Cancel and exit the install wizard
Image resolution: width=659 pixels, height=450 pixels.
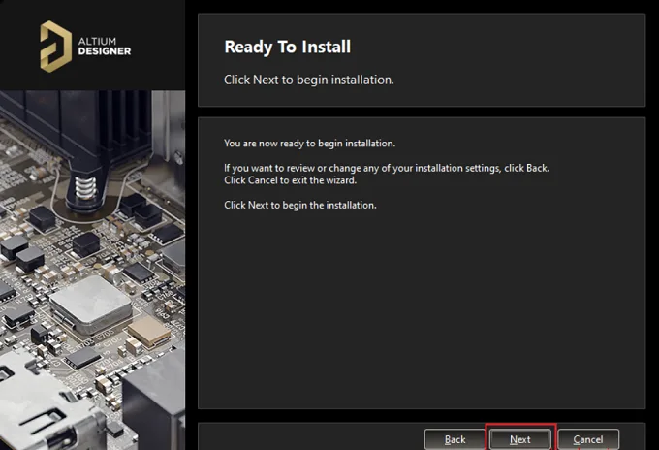(588, 439)
